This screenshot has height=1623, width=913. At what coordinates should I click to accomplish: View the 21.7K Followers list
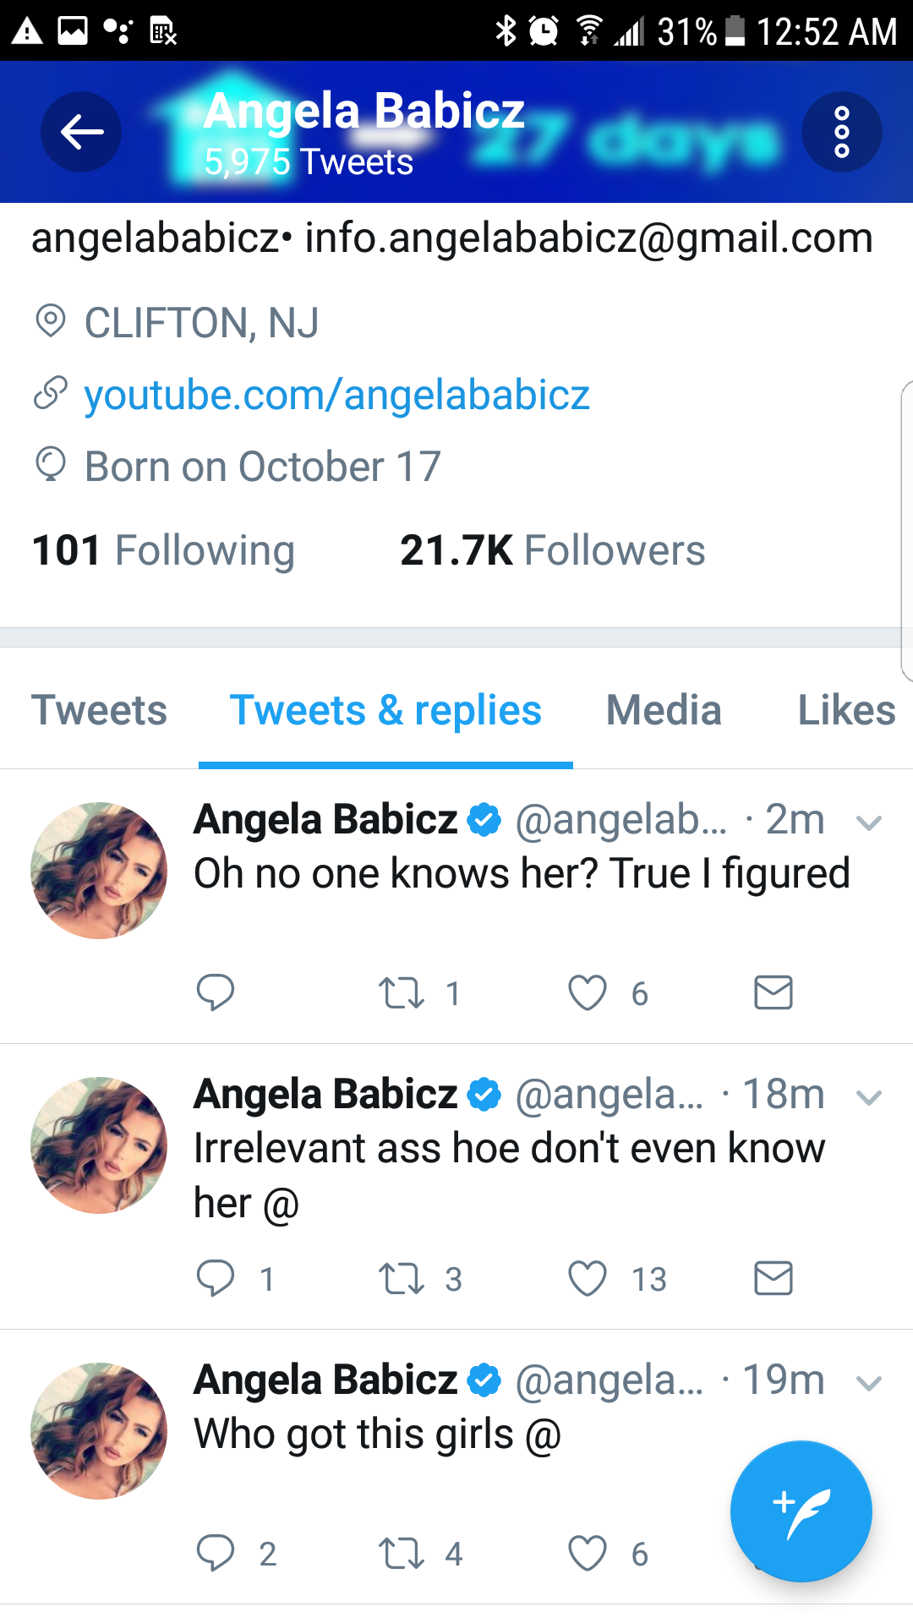pos(552,550)
